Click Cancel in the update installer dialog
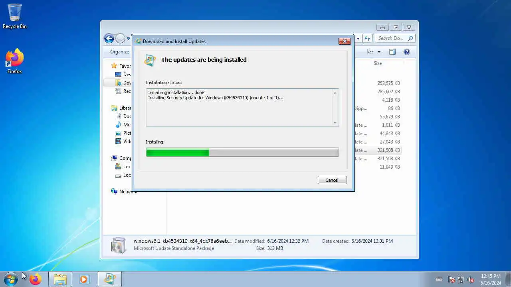 [332, 180]
